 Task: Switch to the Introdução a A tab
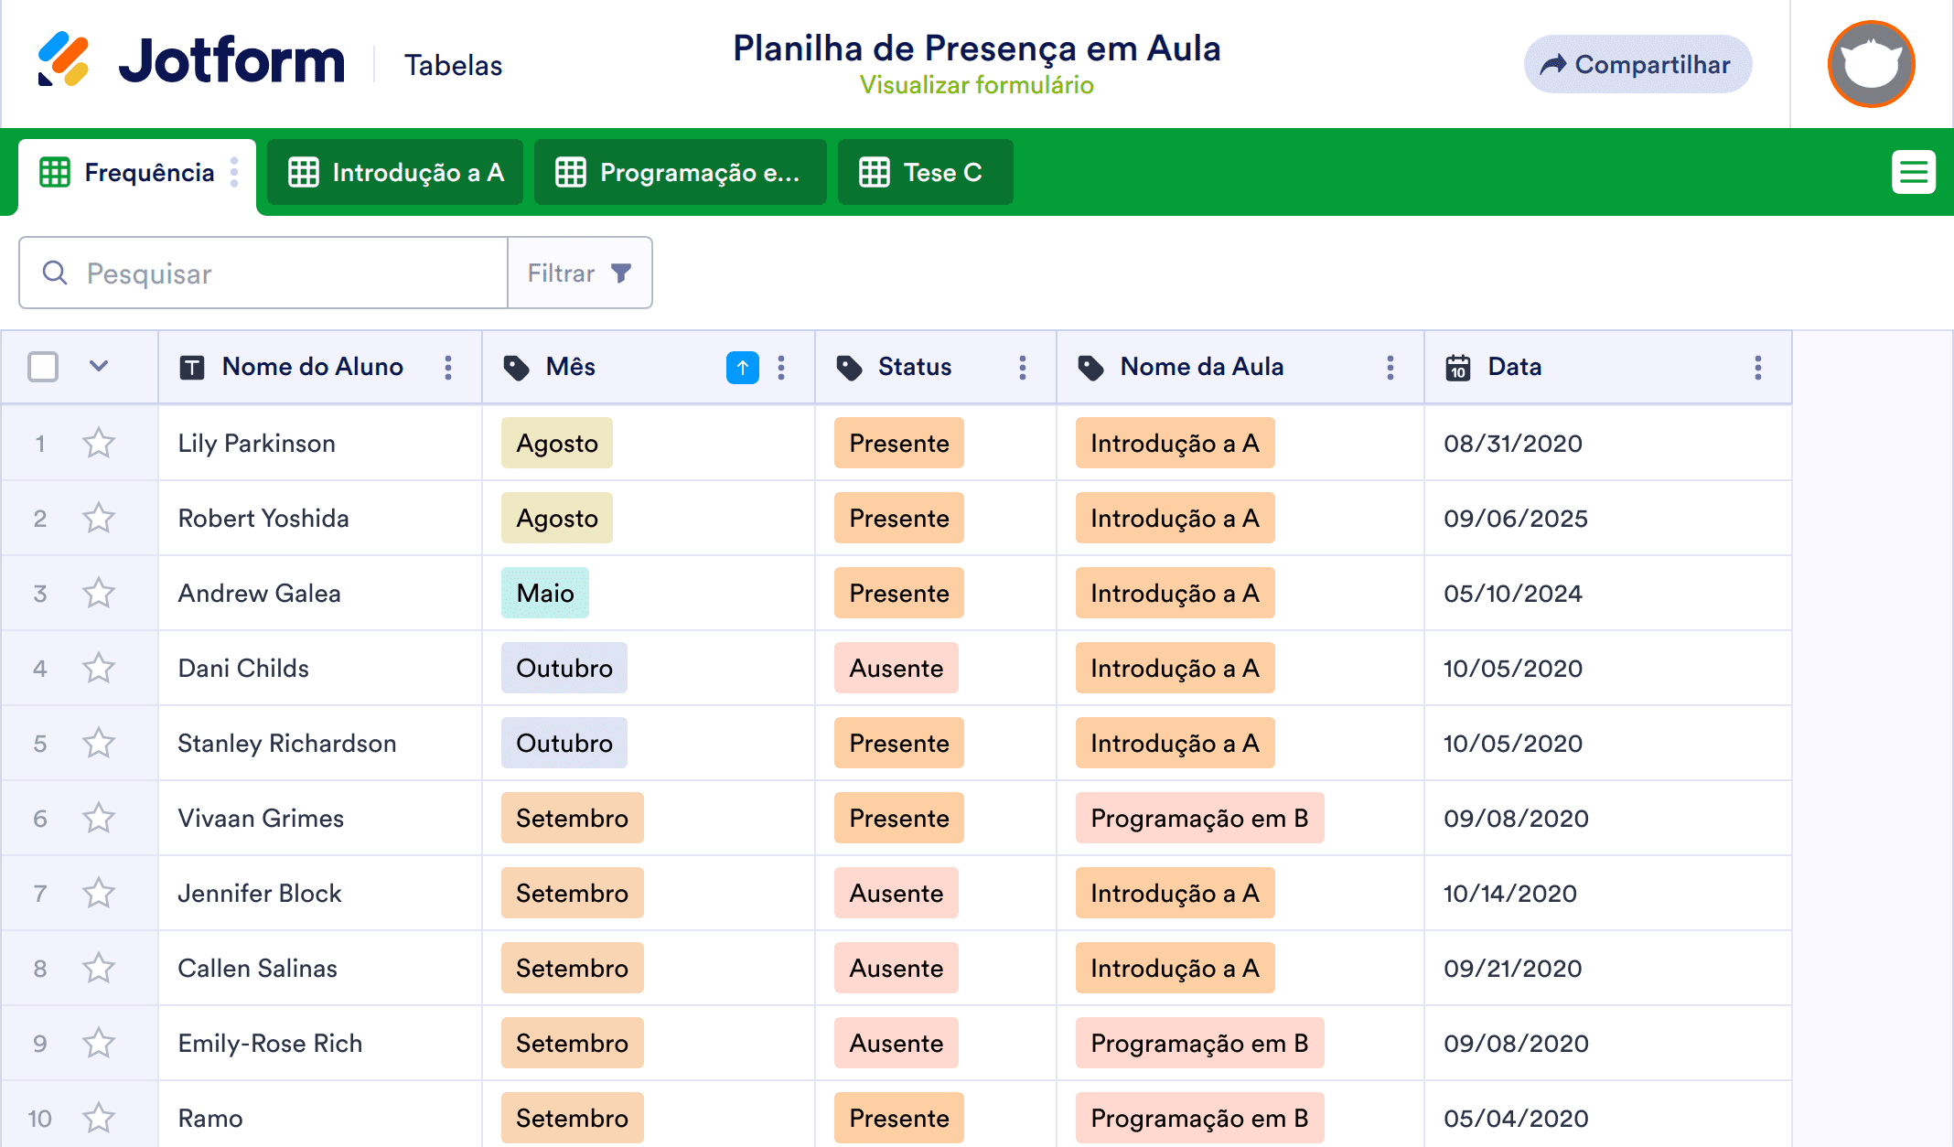coord(394,172)
